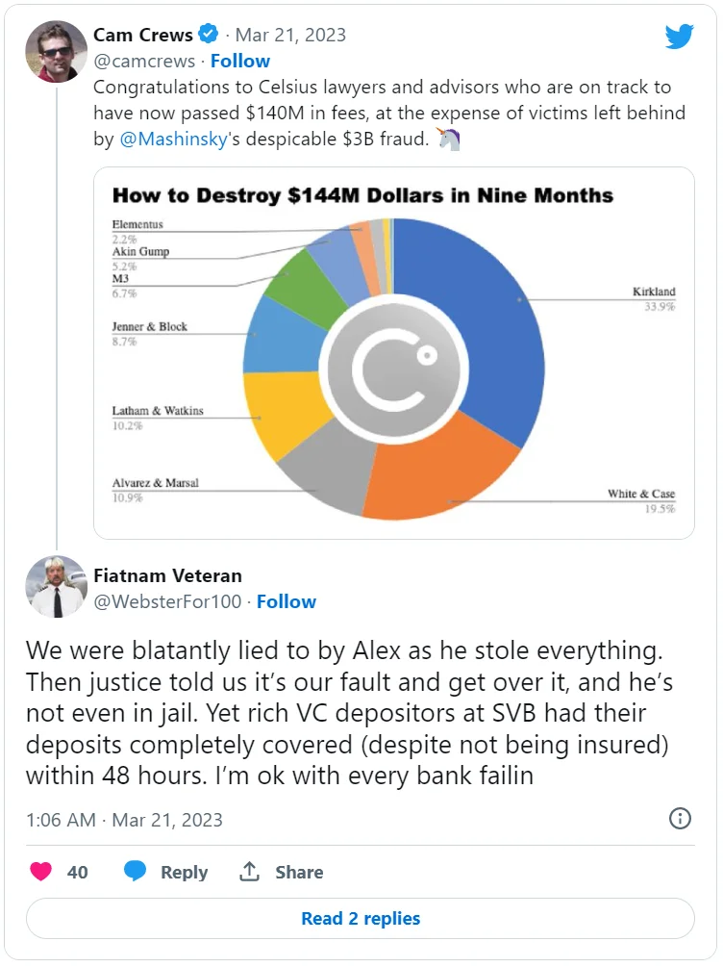
Task: Click the share upload arrow icon
Action: (x=250, y=872)
